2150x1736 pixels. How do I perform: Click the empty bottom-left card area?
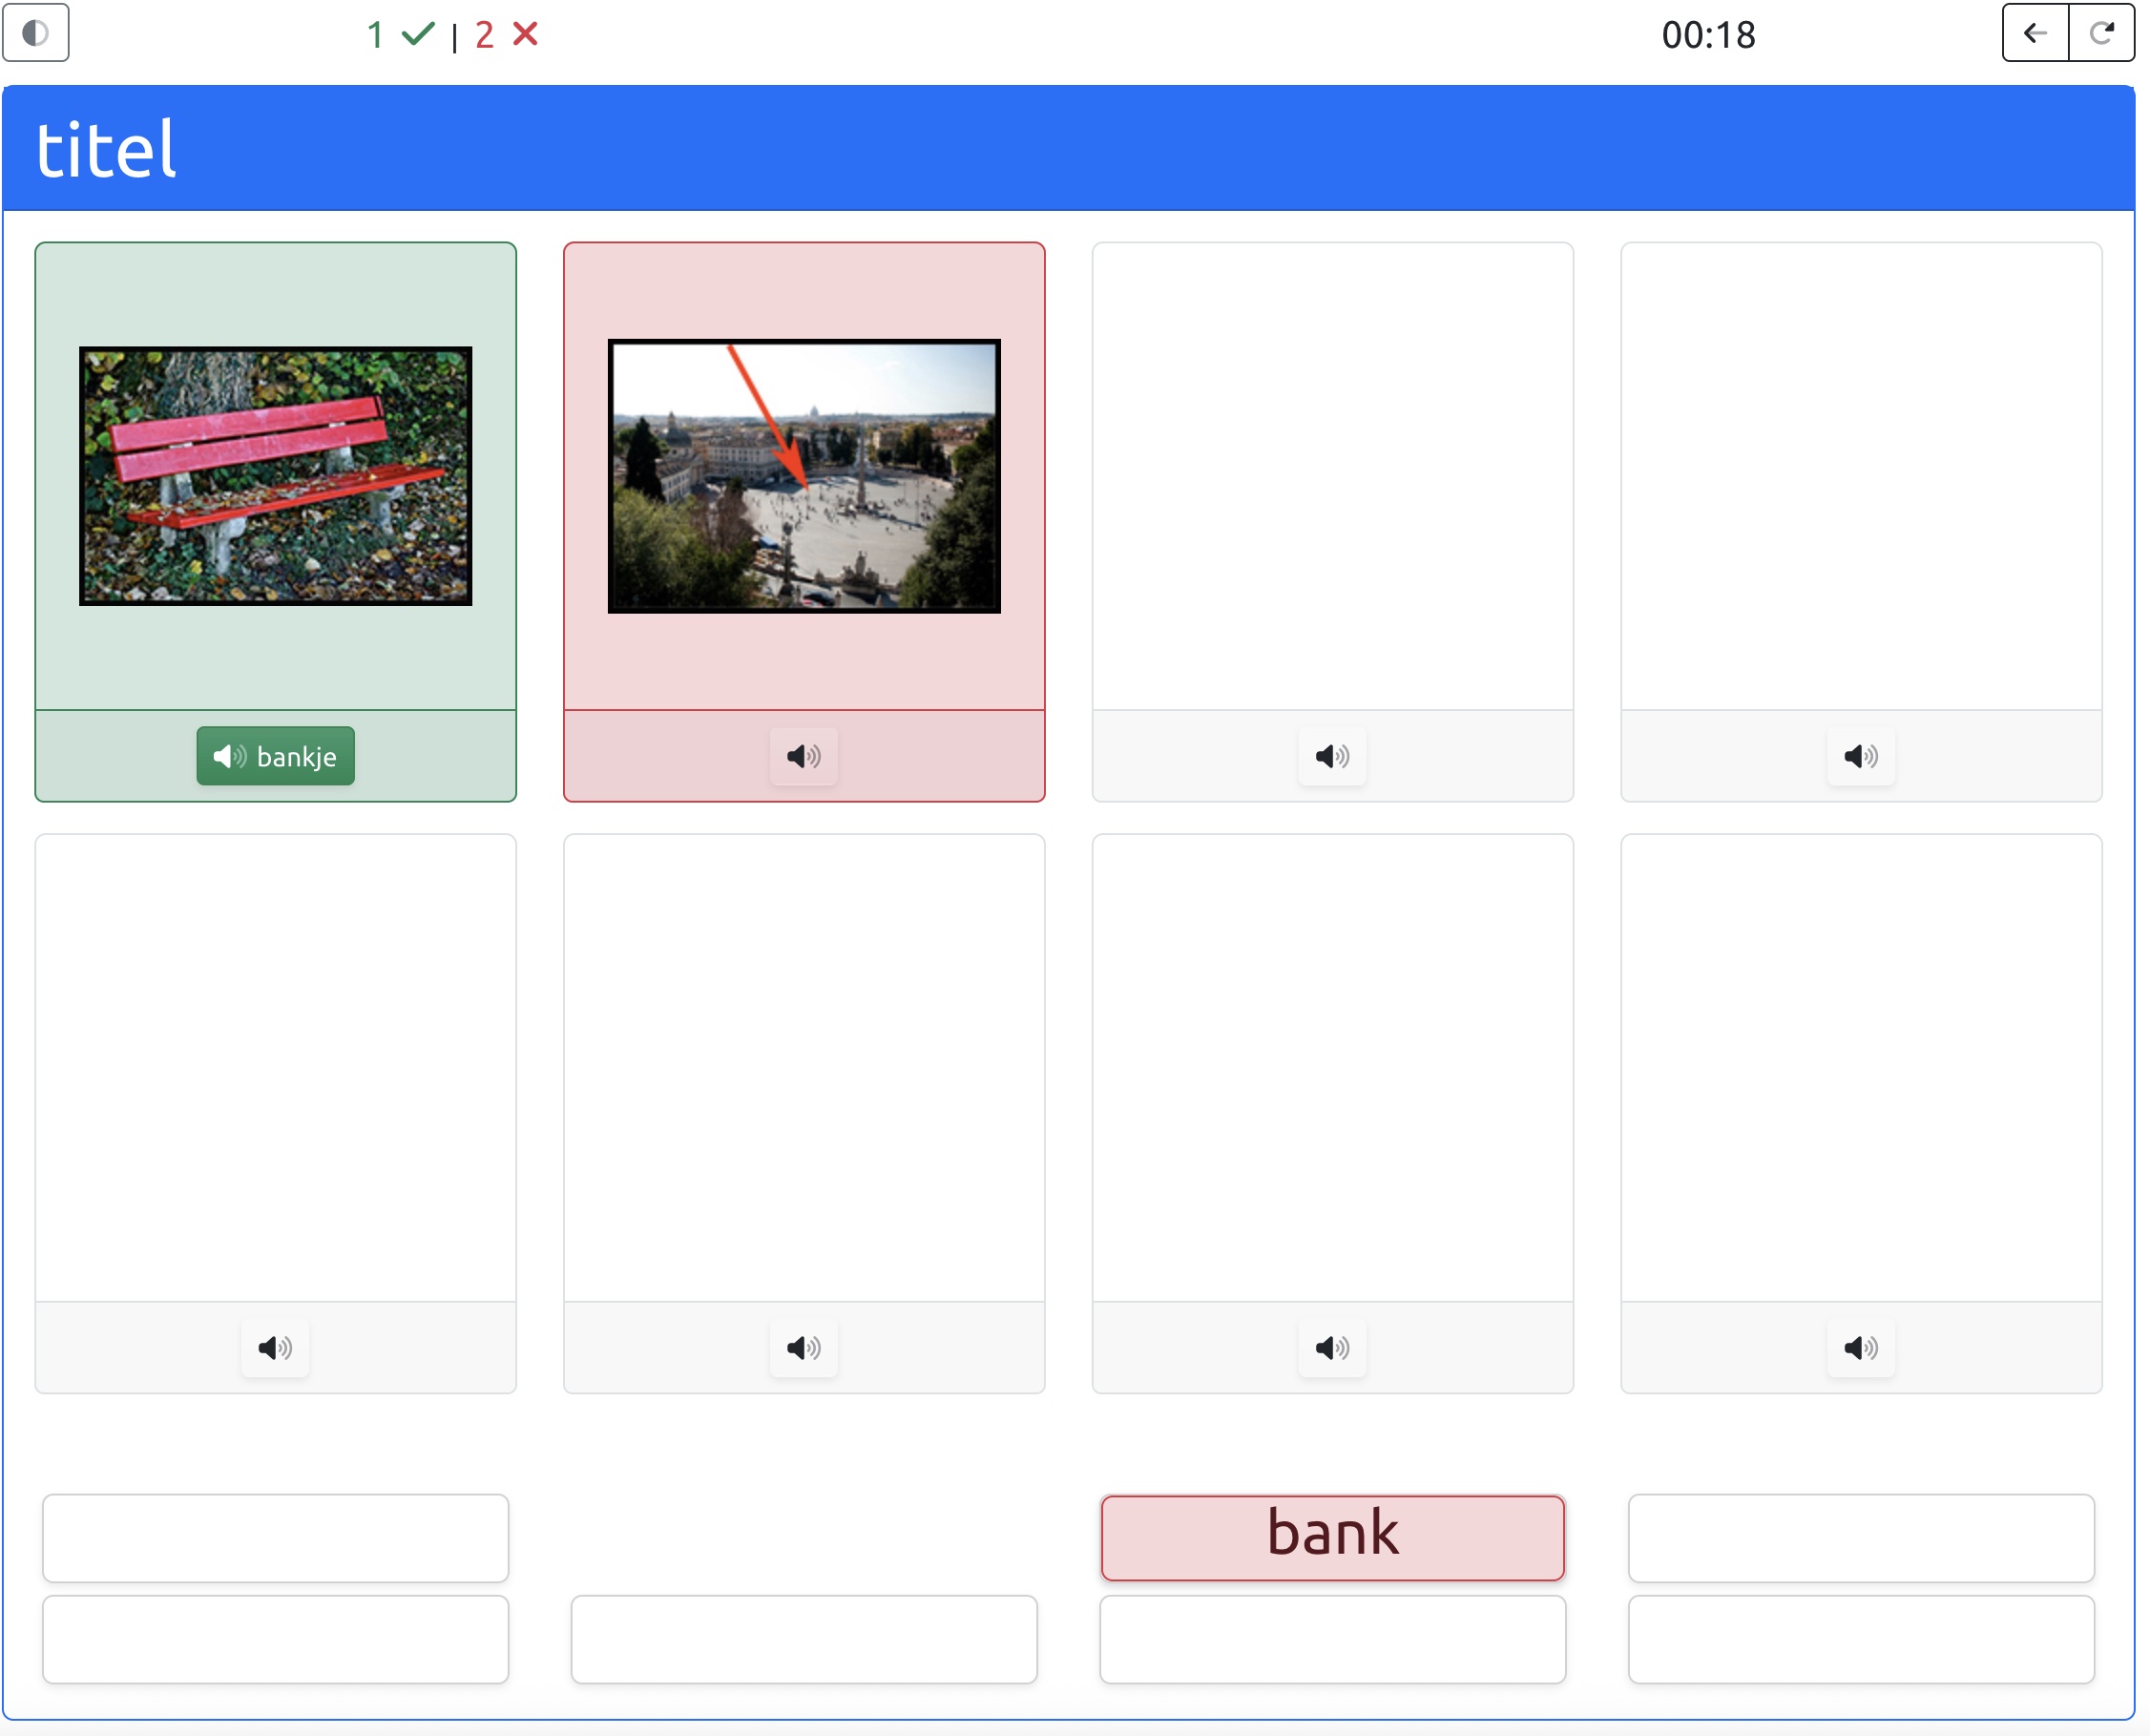point(275,1067)
